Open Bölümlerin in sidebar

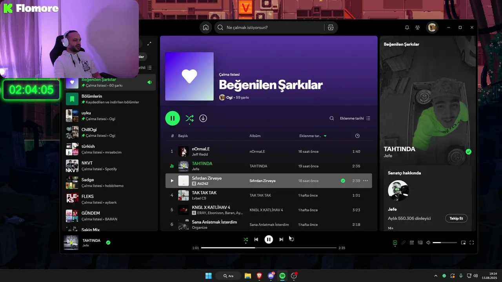pyautogui.click(x=111, y=99)
